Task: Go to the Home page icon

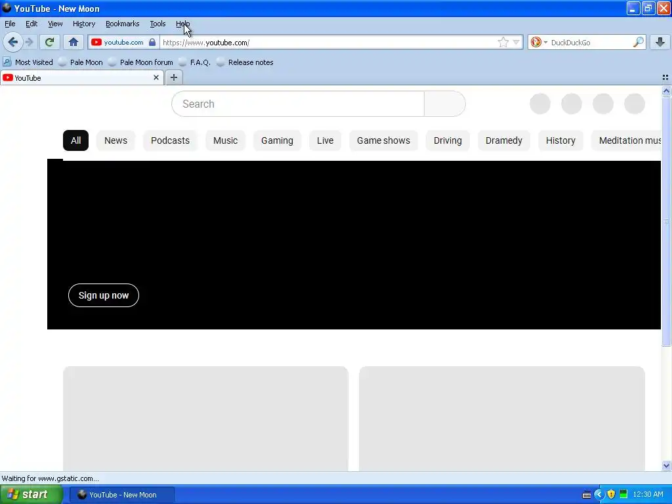Action: [x=73, y=42]
